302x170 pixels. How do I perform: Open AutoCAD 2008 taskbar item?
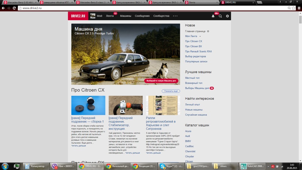252,166
